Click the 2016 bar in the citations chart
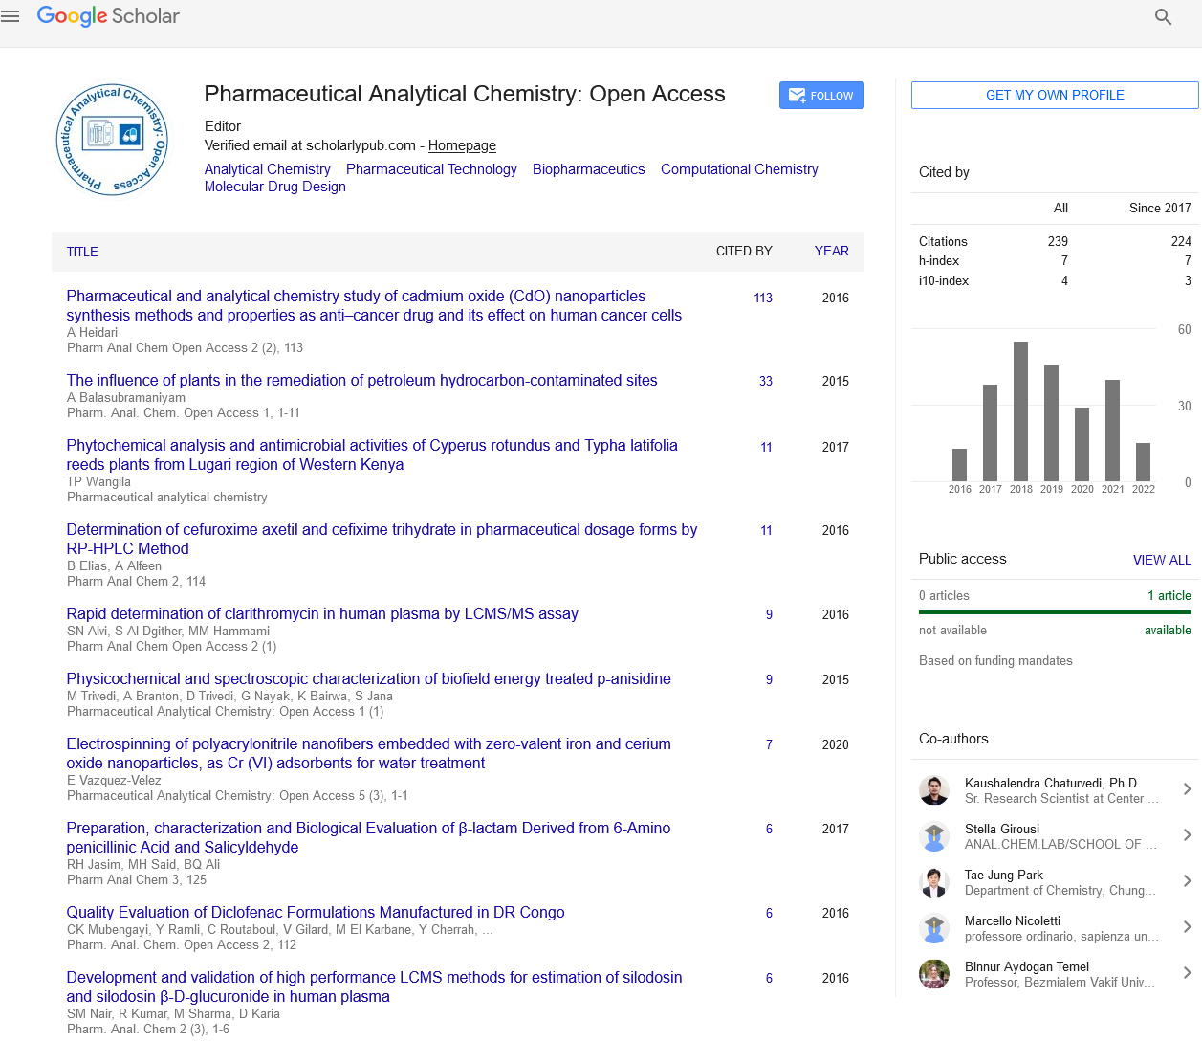The width and height of the screenshot is (1202, 1042). pyautogui.click(x=960, y=465)
